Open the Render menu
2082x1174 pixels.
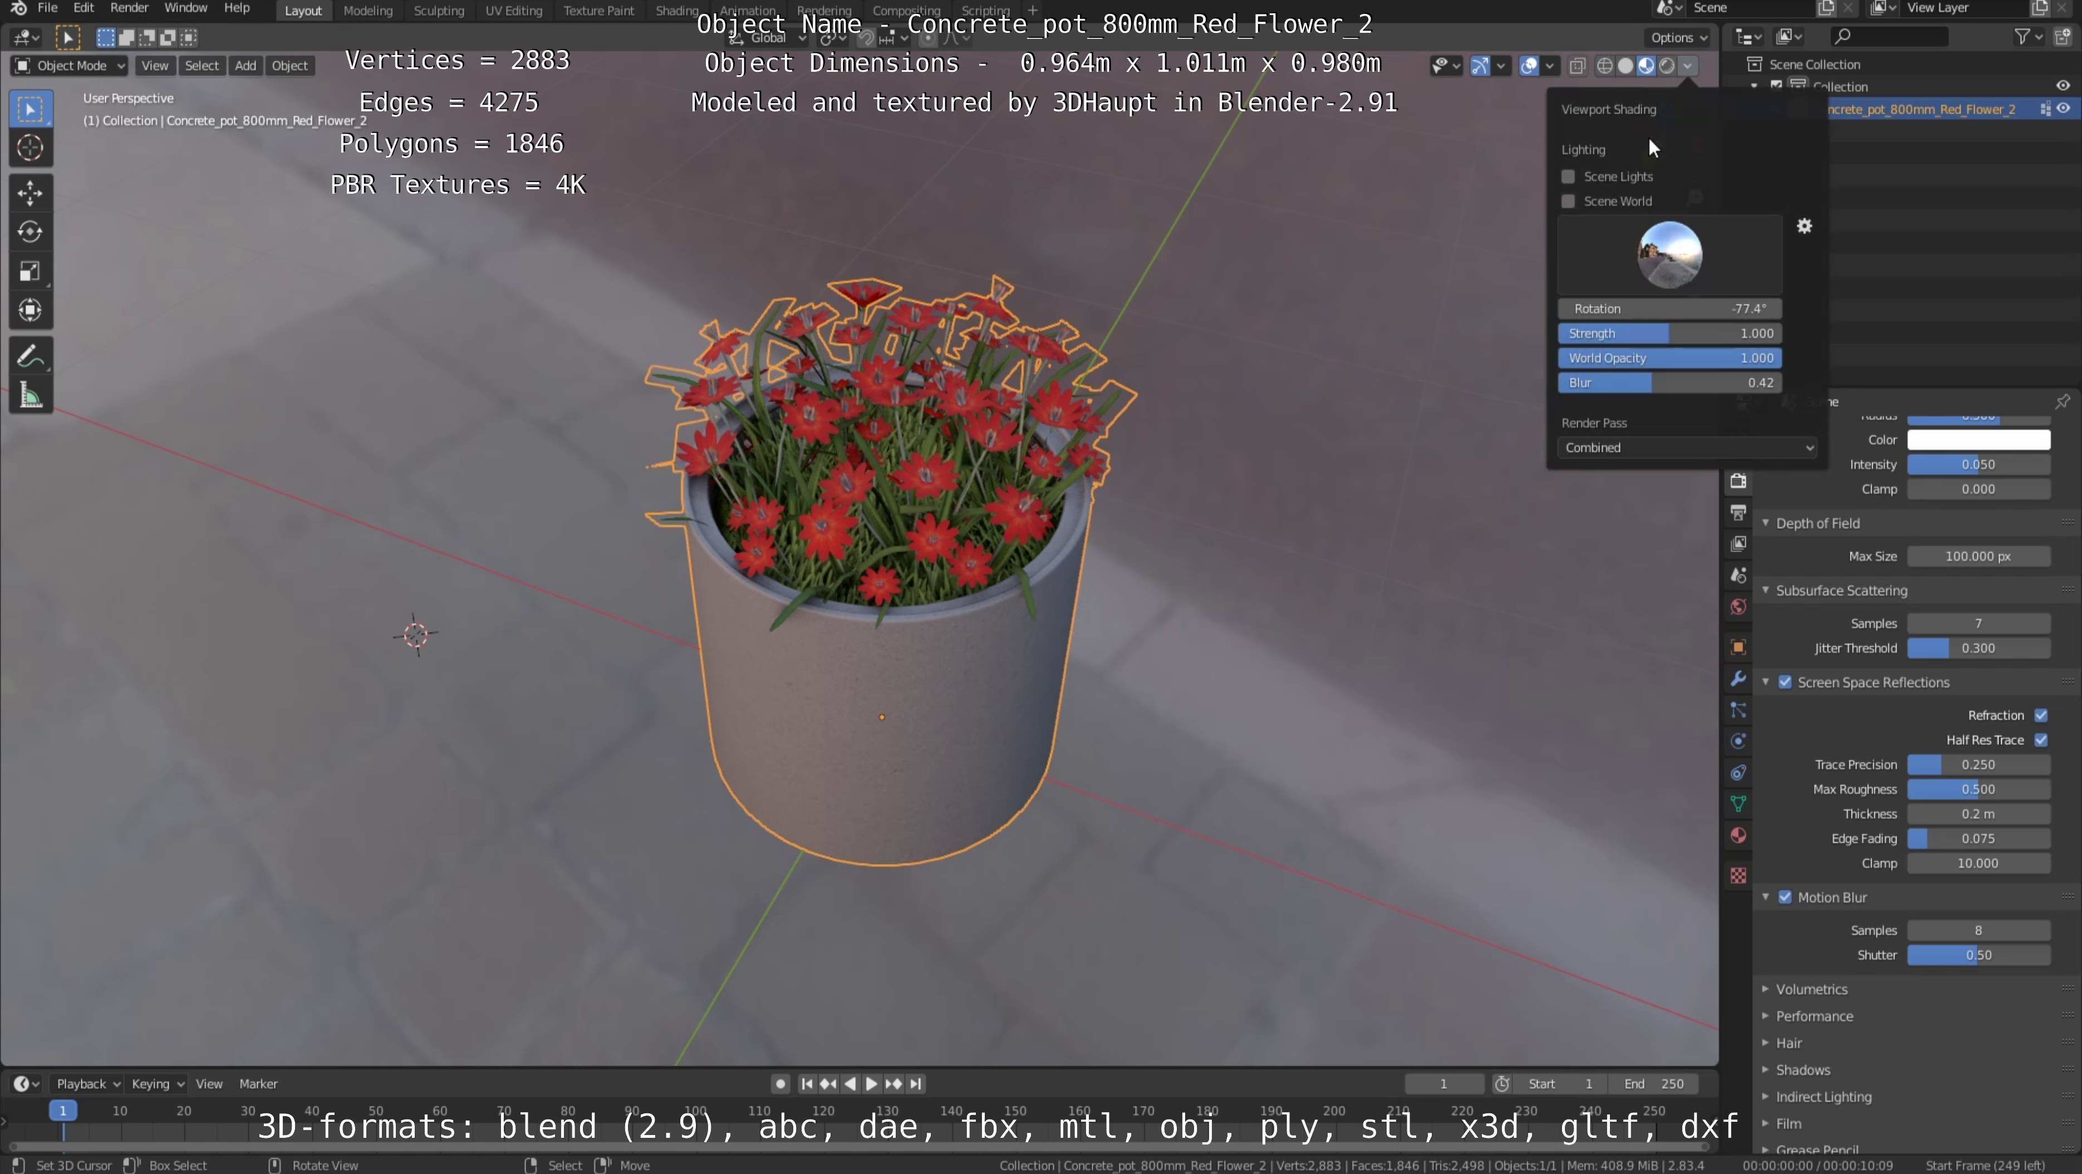pos(129,8)
